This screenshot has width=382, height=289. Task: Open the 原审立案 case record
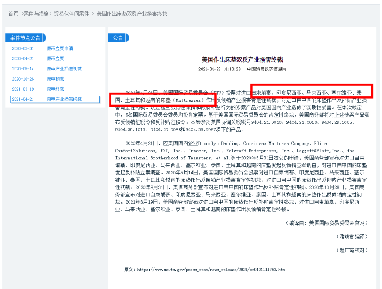pyautogui.click(x=55, y=58)
